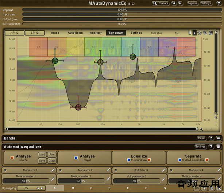The width and height of the screenshot is (224, 193).
Task: Reset all Bands
Action: point(202,138)
